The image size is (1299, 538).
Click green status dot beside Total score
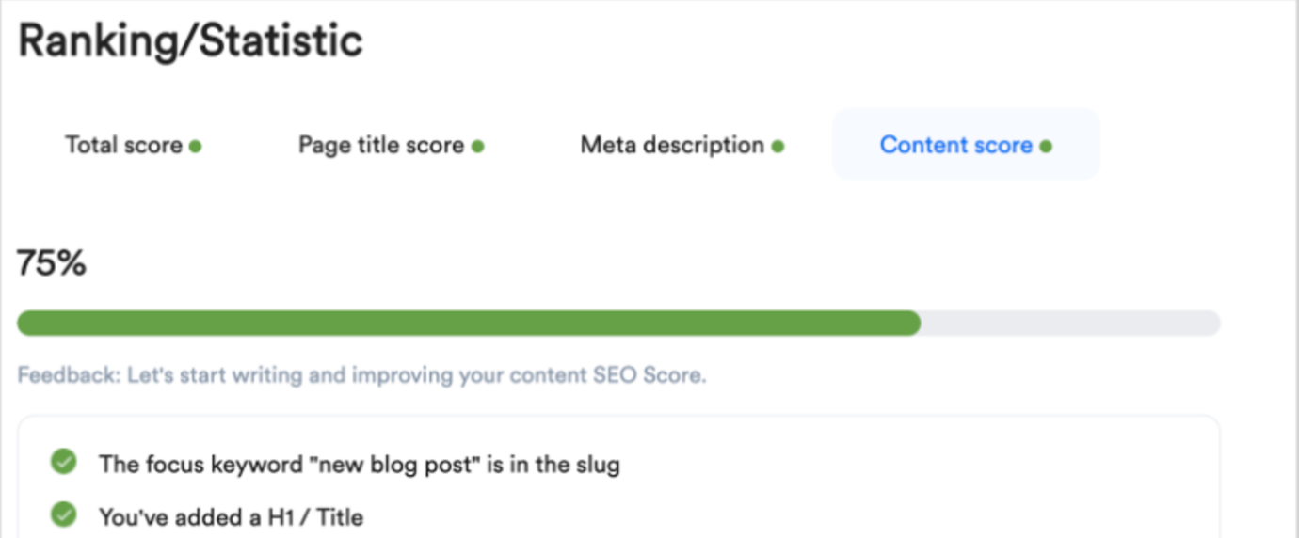pyautogui.click(x=196, y=147)
